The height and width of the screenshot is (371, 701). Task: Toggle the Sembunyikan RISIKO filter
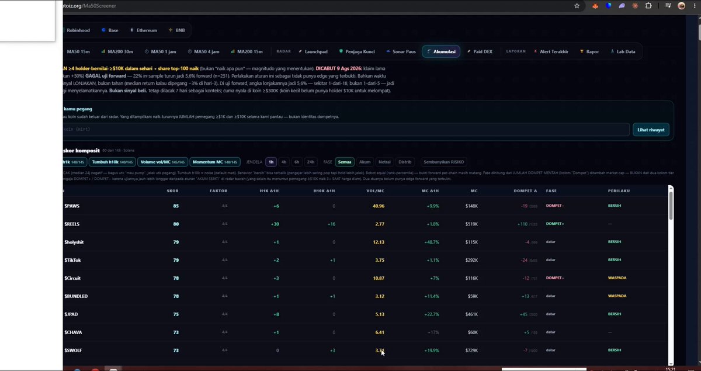pyautogui.click(x=443, y=162)
